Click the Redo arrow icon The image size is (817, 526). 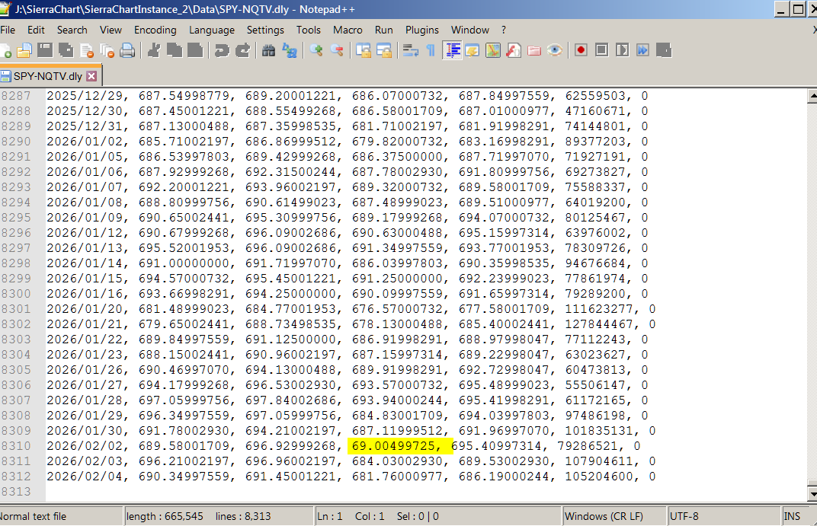point(242,50)
